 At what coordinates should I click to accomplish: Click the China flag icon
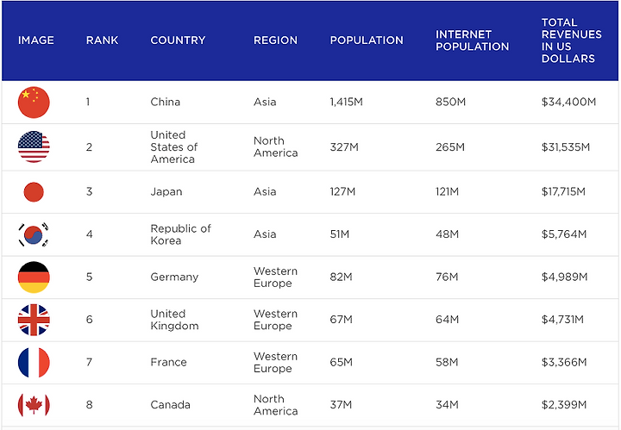tap(34, 103)
